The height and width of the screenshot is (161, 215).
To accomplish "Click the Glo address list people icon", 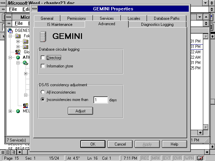I will [x=18, y=52].
